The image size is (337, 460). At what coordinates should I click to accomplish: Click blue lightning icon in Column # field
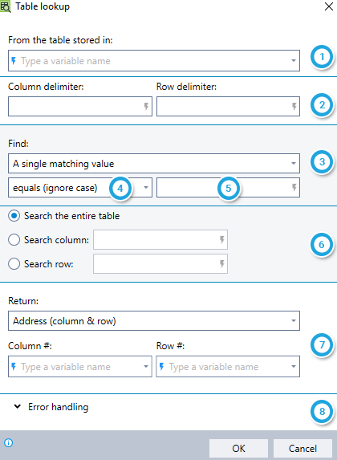[14, 366]
